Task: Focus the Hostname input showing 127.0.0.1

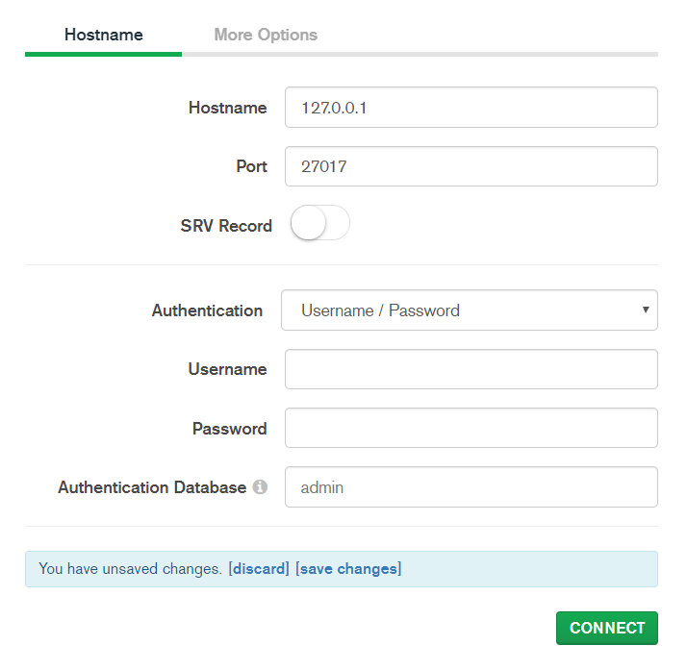Action: [471, 108]
